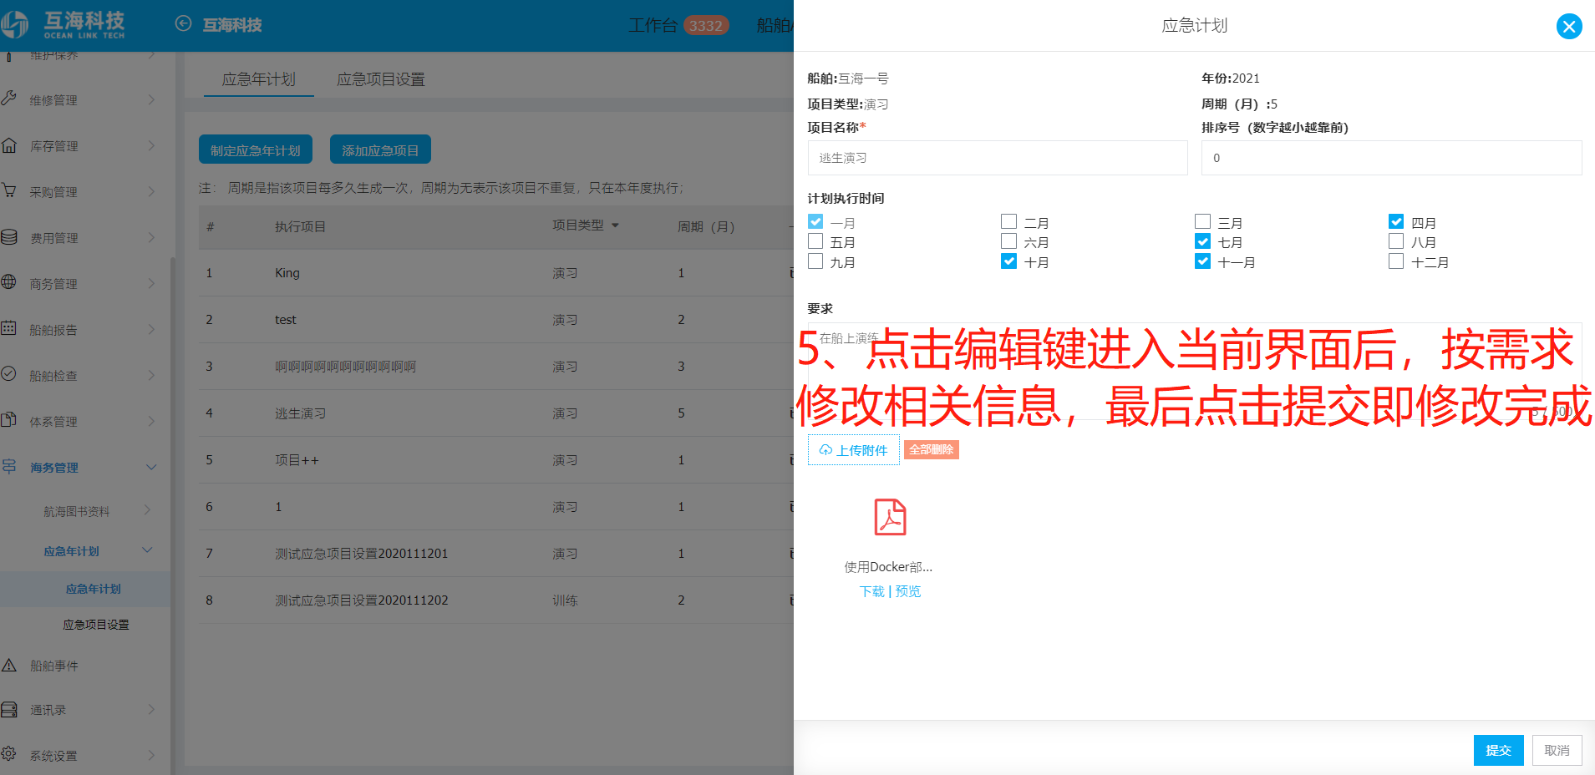The height and width of the screenshot is (775, 1595).
Task: Click the 全部删除 delete all button
Action: coord(932,449)
